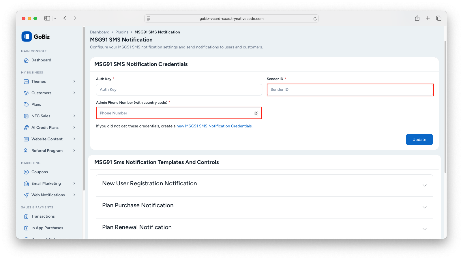Click the Transactions receipt icon

pos(26,216)
